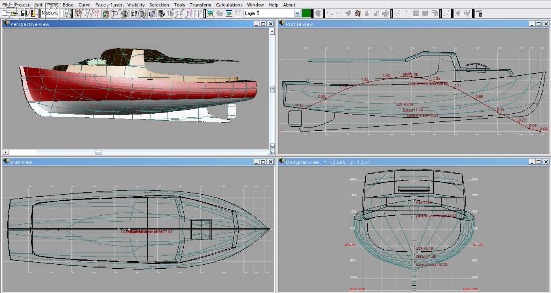Click the grey stacked layers icon
The width and height of the screenshot is (551, 293).
point(220,13)
